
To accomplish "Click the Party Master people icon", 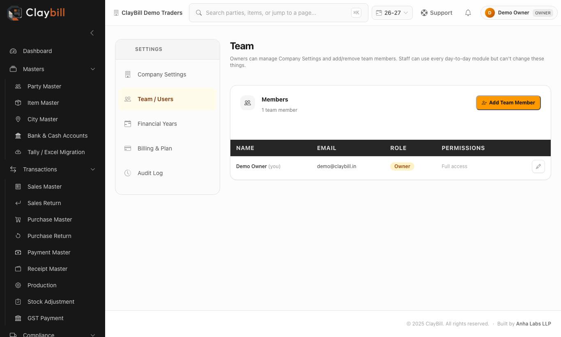I will pyautogui.click(x=18, y=86).
